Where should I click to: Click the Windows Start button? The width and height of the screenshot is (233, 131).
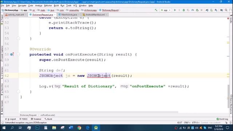(4, 128)
